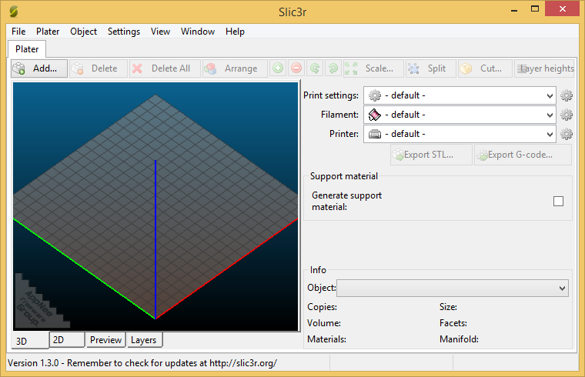Expand the Filament preset dropdown

click(460, 115)
